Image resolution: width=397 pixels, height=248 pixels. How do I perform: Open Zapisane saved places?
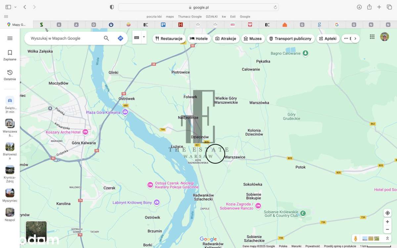point(10,55)
